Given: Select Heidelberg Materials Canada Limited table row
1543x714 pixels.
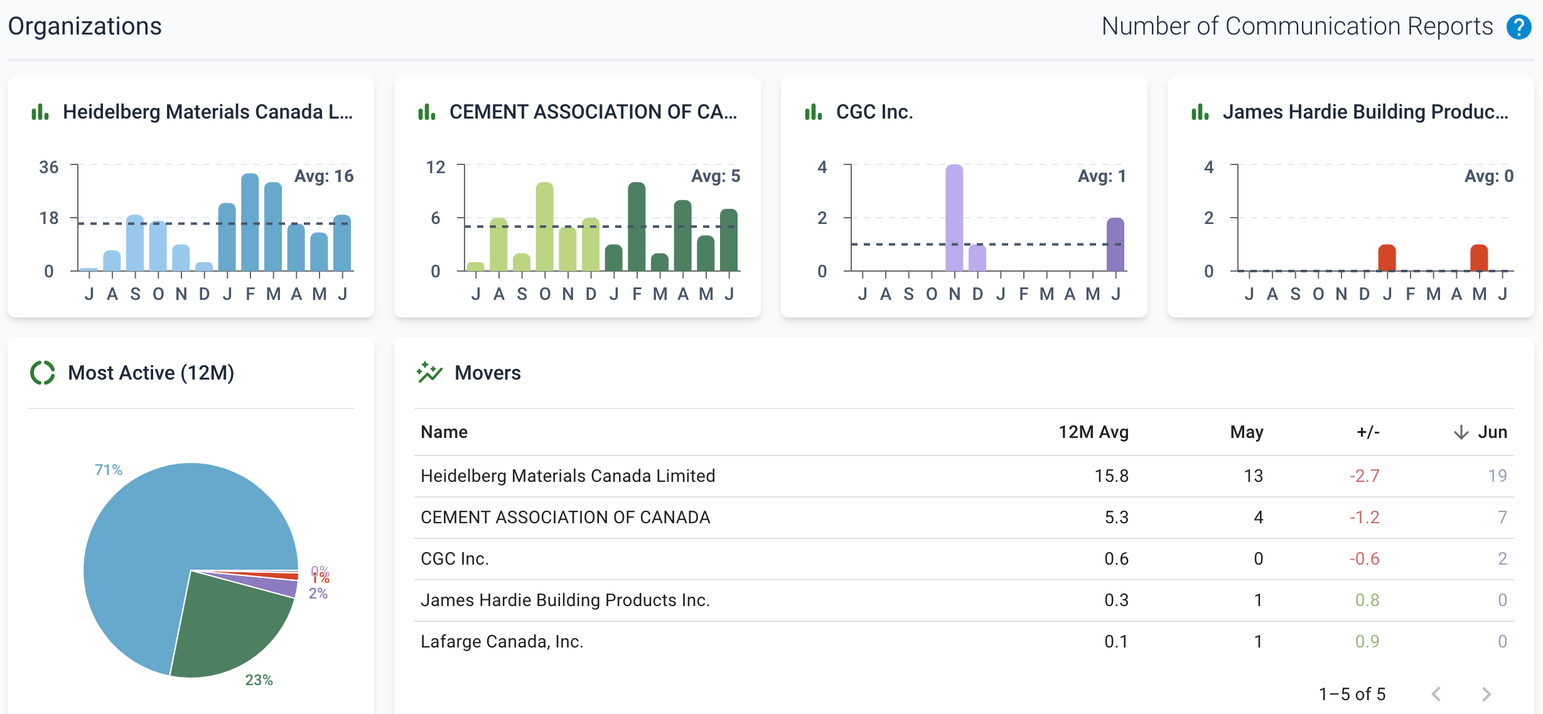Looking at the screenshot, I should (x=964, y=476).
